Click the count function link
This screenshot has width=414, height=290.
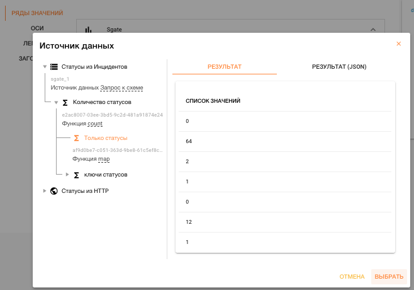click(x=95, y=124)
